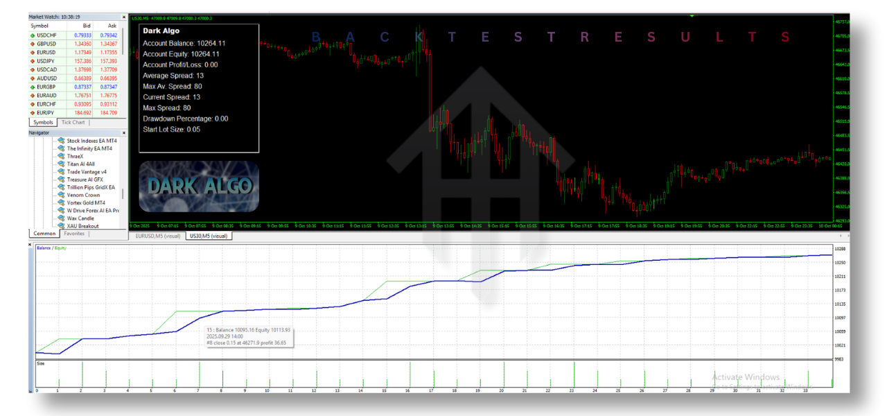
Task: Open the Favorites tab in Navigator
Action: click(73, 234)
